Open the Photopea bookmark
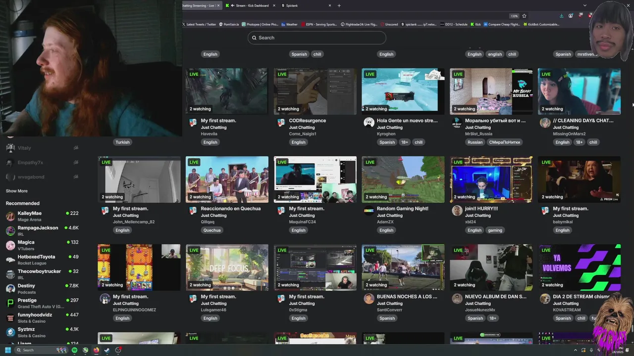 click(260, 24)
